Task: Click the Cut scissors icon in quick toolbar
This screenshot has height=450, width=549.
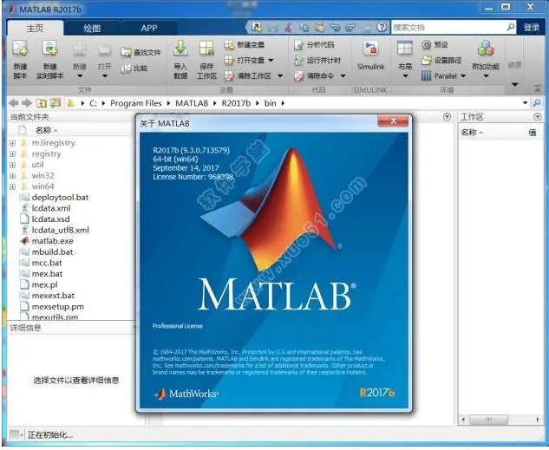Action: 288,27
